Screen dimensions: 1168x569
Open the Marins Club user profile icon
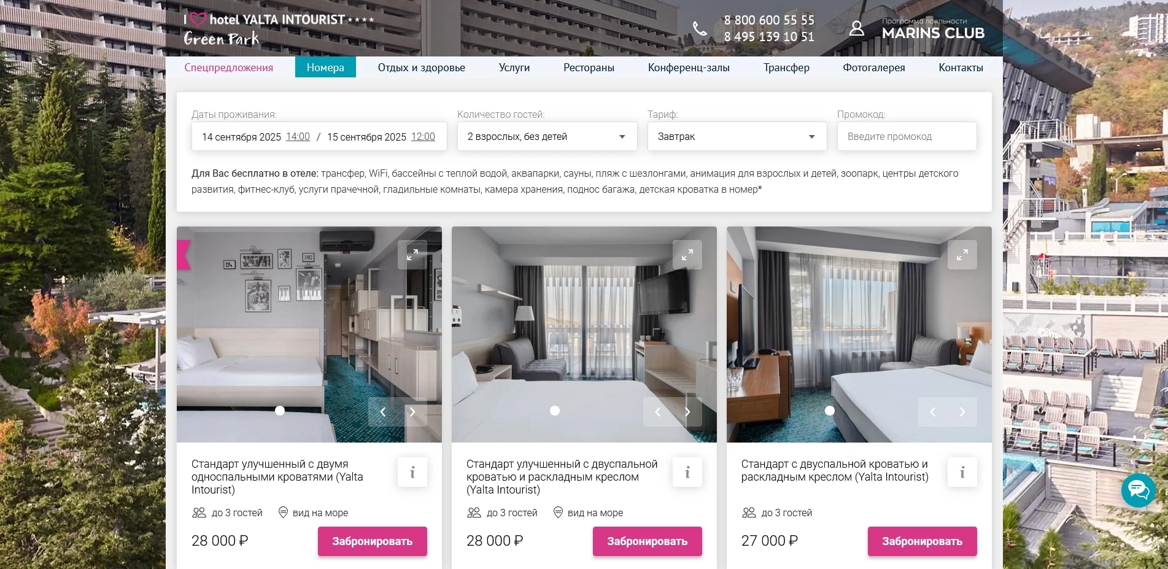[x=857, y=28]
